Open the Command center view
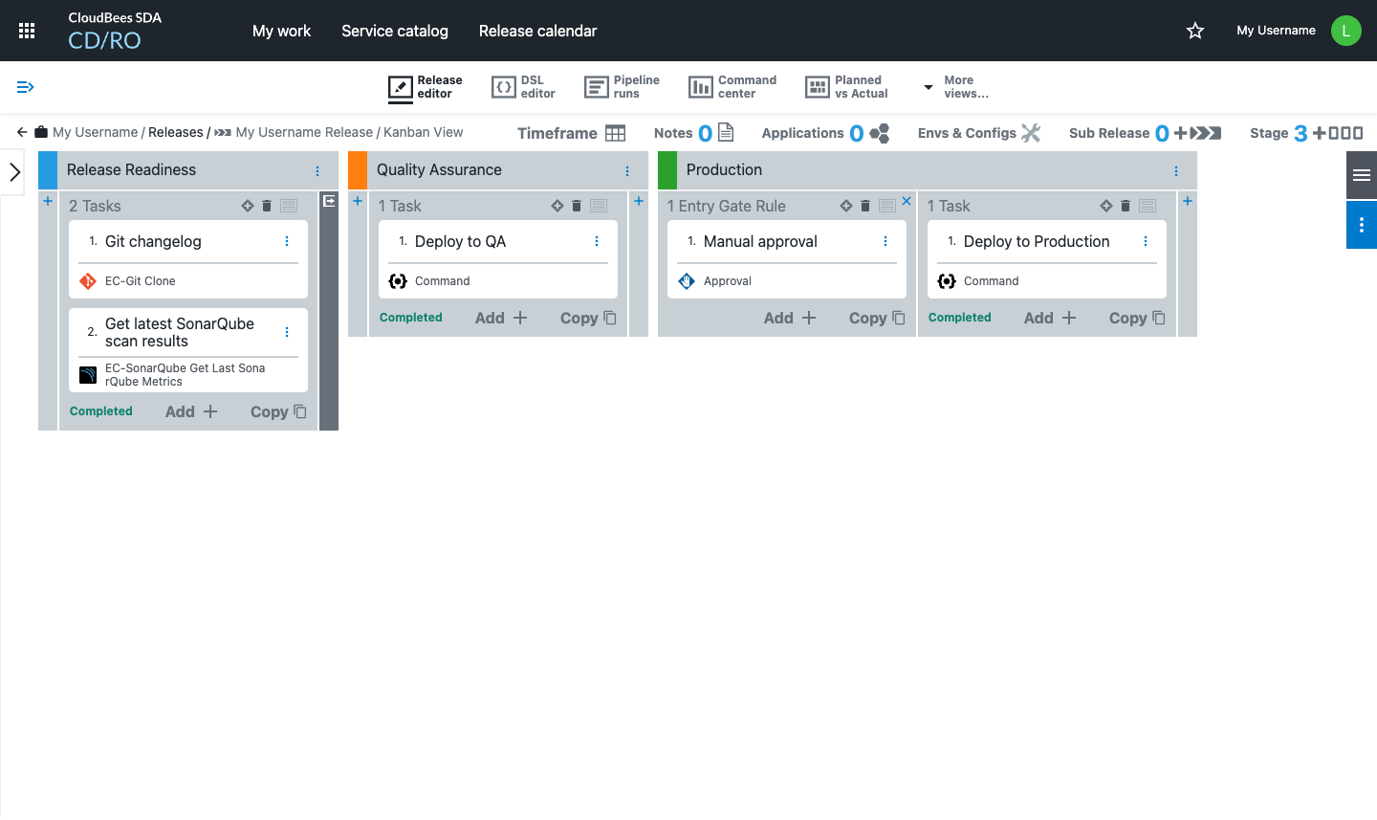The height and width of the screenshot is (820, 1377). 732,87
